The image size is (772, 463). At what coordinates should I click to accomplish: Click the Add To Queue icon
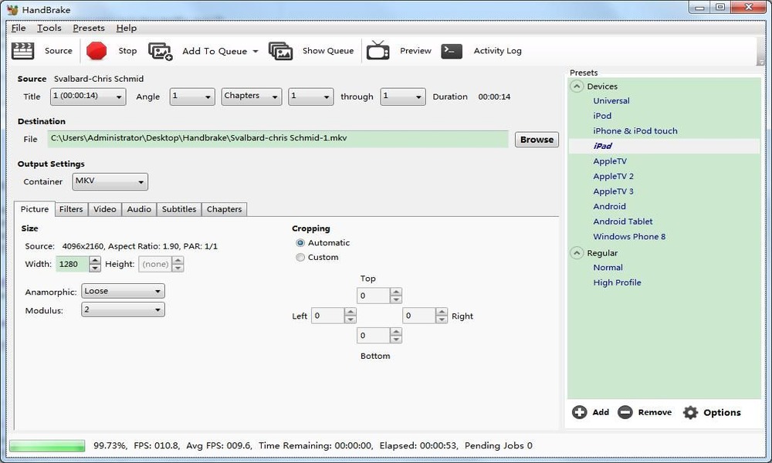[161, 51]
